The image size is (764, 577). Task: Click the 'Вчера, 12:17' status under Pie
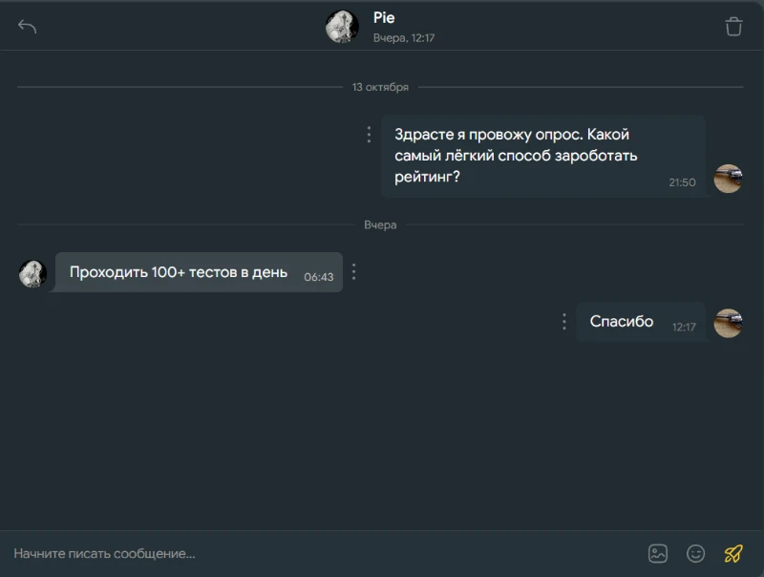pos(404,38)
